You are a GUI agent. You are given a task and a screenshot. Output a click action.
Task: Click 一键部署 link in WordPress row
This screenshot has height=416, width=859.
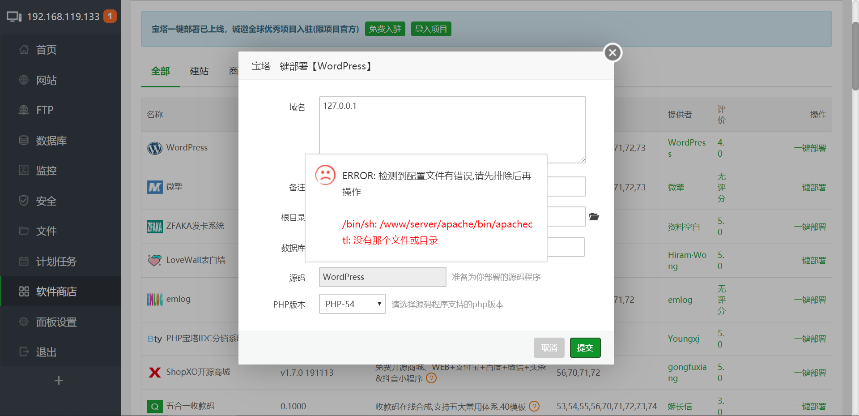pos(810,148)
